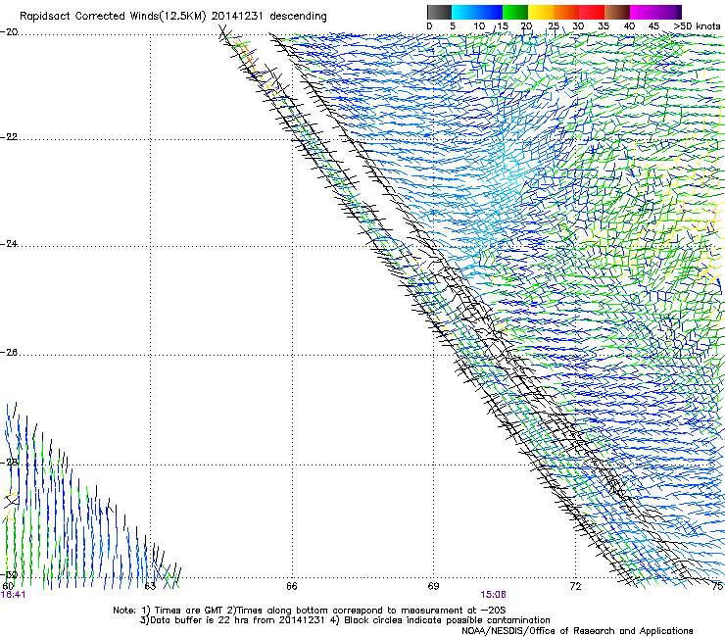The width and height of the screenshot is (725, 637).
Task: Click the gray 0-5 knots color swatch
Action: (x=439, y=12)
